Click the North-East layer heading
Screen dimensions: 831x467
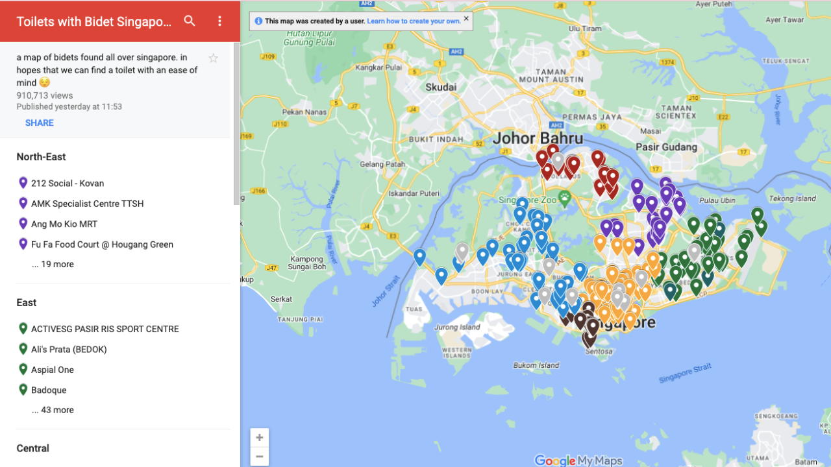(x=41, y=157)
